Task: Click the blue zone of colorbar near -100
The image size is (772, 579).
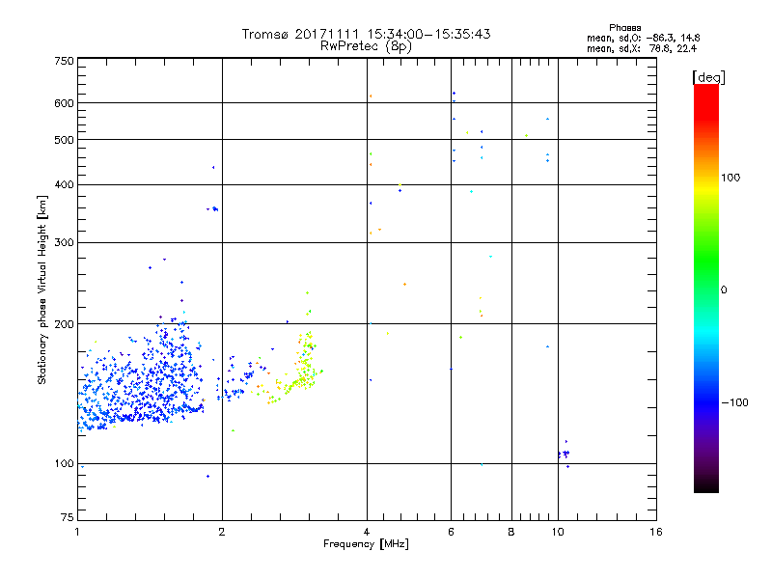Action: click(706, 402)
